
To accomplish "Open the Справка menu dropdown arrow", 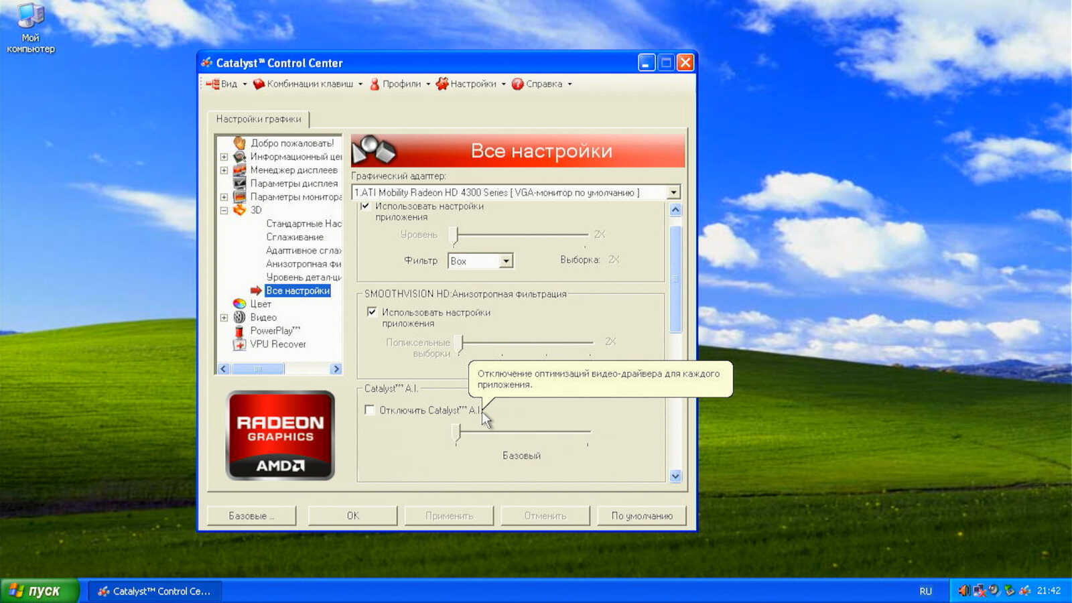I will click(569, 84).
